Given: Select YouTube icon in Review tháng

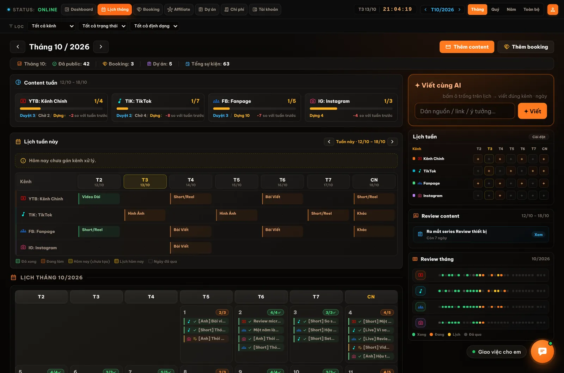Looking at the screenshot, I should point(421,275).
